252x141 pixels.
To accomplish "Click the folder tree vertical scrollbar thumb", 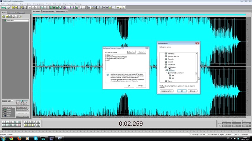I will (196, 74).
